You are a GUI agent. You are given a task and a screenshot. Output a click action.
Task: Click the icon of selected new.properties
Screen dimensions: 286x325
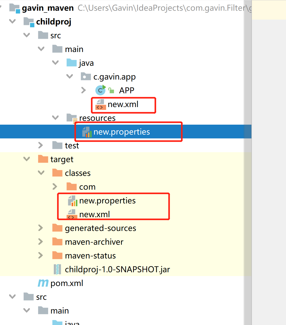coord(87,132)
